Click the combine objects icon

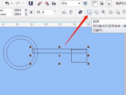coord(80,12)
